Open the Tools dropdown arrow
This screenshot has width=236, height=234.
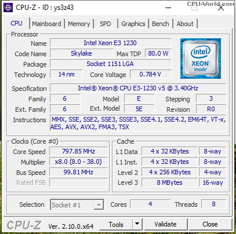tap(137, 224)
